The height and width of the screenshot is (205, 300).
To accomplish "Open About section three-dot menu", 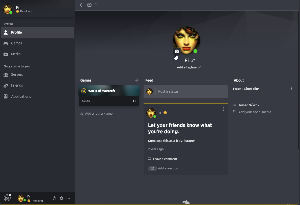I will (x=291, y=88).
